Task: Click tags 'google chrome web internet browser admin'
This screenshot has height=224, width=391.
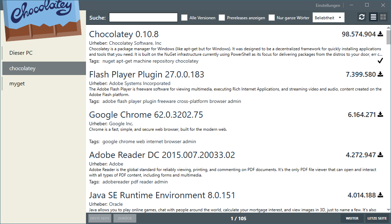Action: pos(149,142)
